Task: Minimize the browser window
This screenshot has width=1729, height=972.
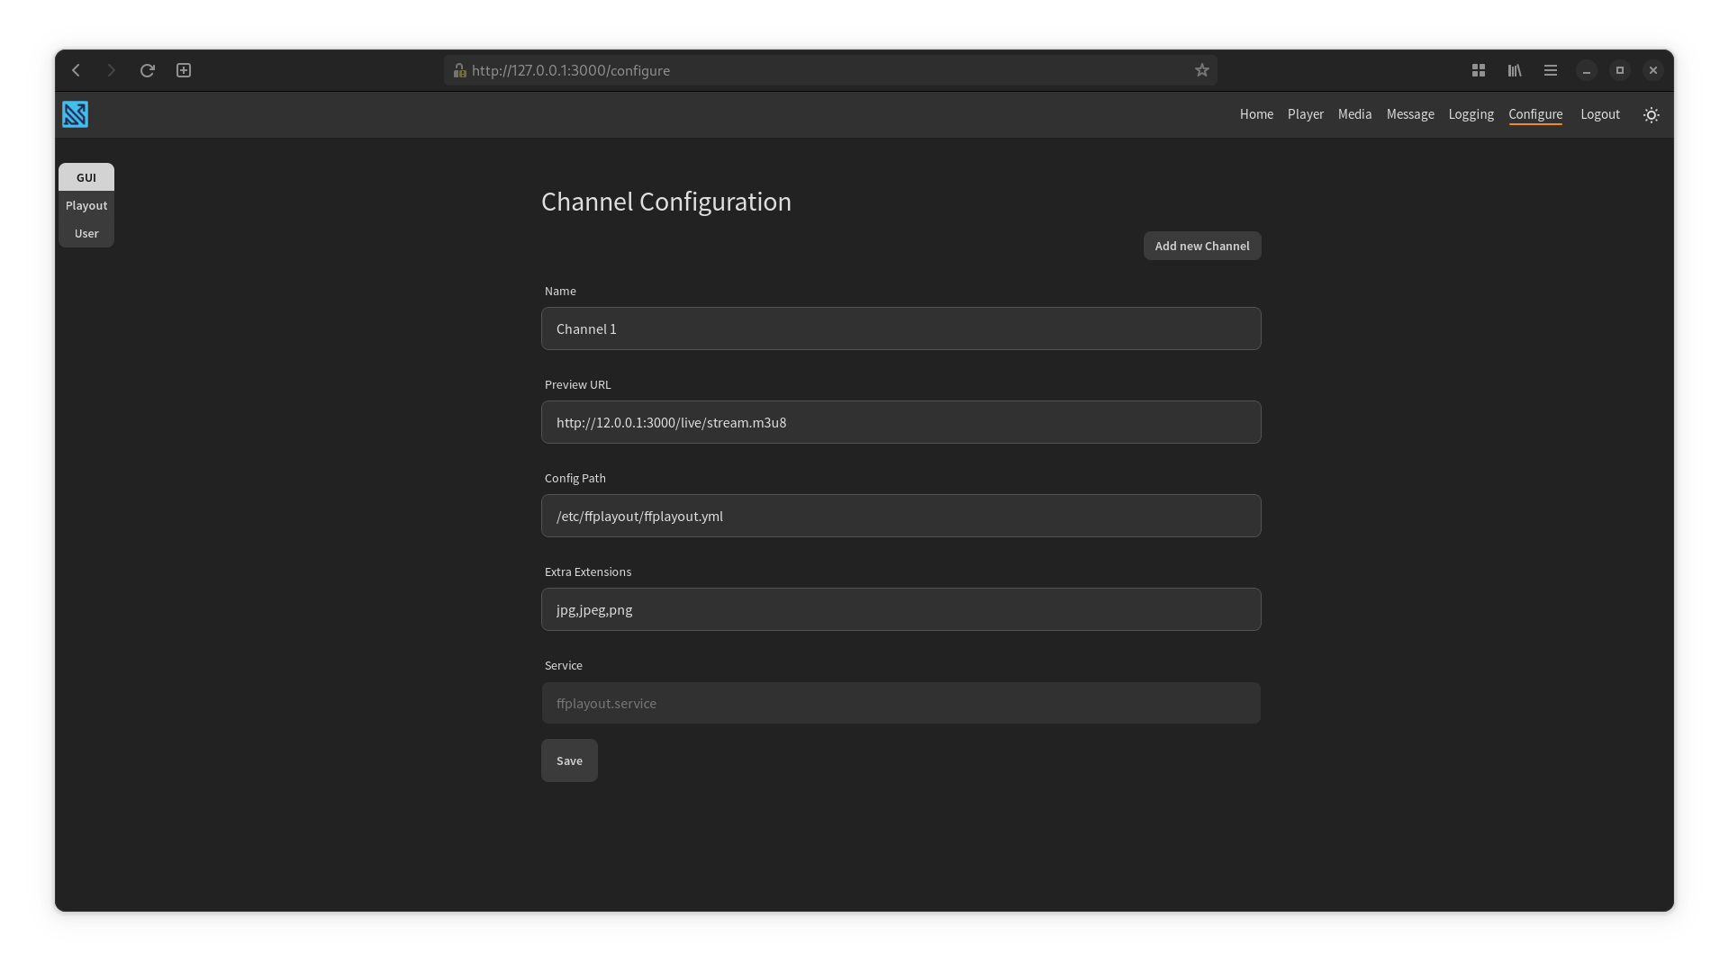Action: coord(1587,70)
